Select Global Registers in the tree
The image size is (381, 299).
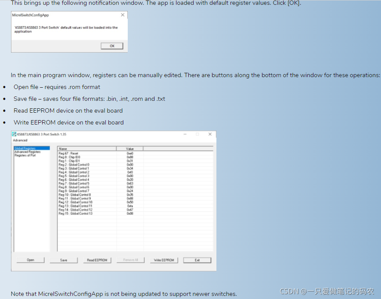32,148
